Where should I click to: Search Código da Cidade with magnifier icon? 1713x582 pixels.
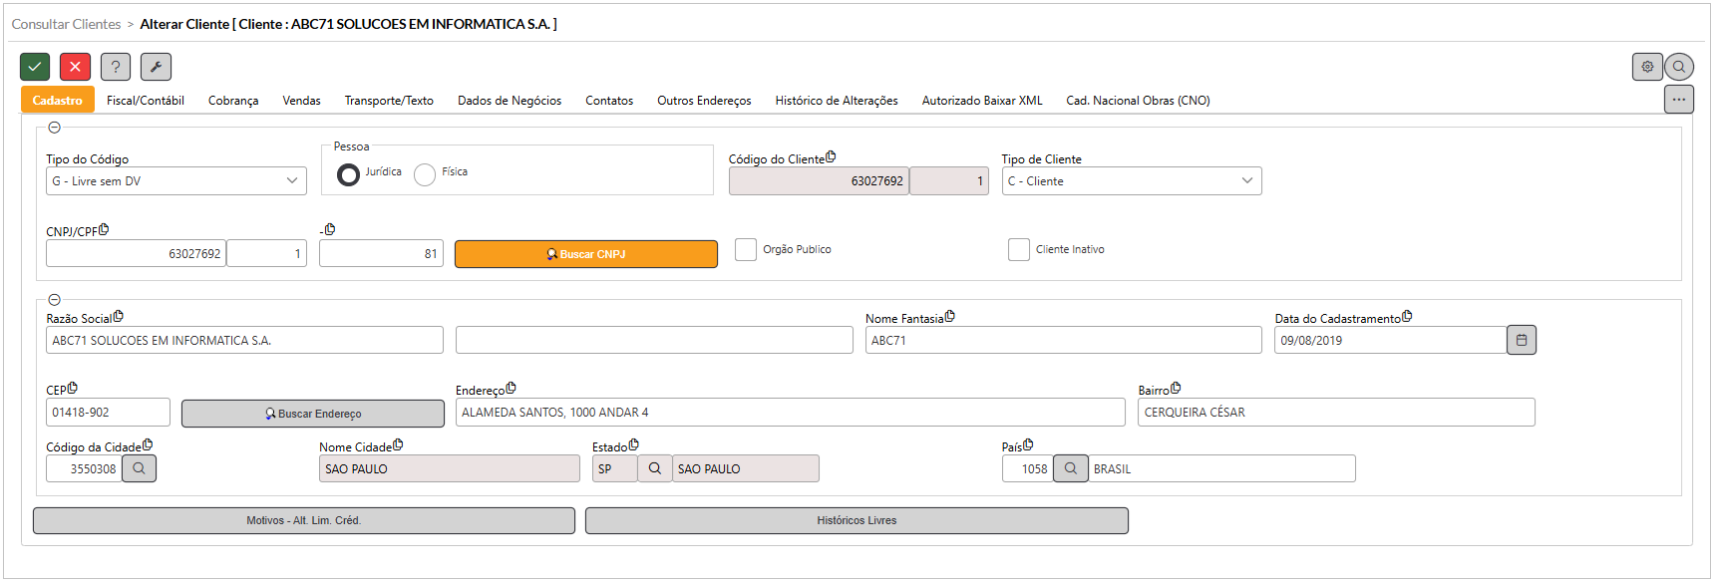[x=140, y=468]
